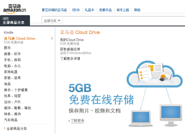Click the 5GB banner headline
The image size is (185, 134).
click(80, 88)
